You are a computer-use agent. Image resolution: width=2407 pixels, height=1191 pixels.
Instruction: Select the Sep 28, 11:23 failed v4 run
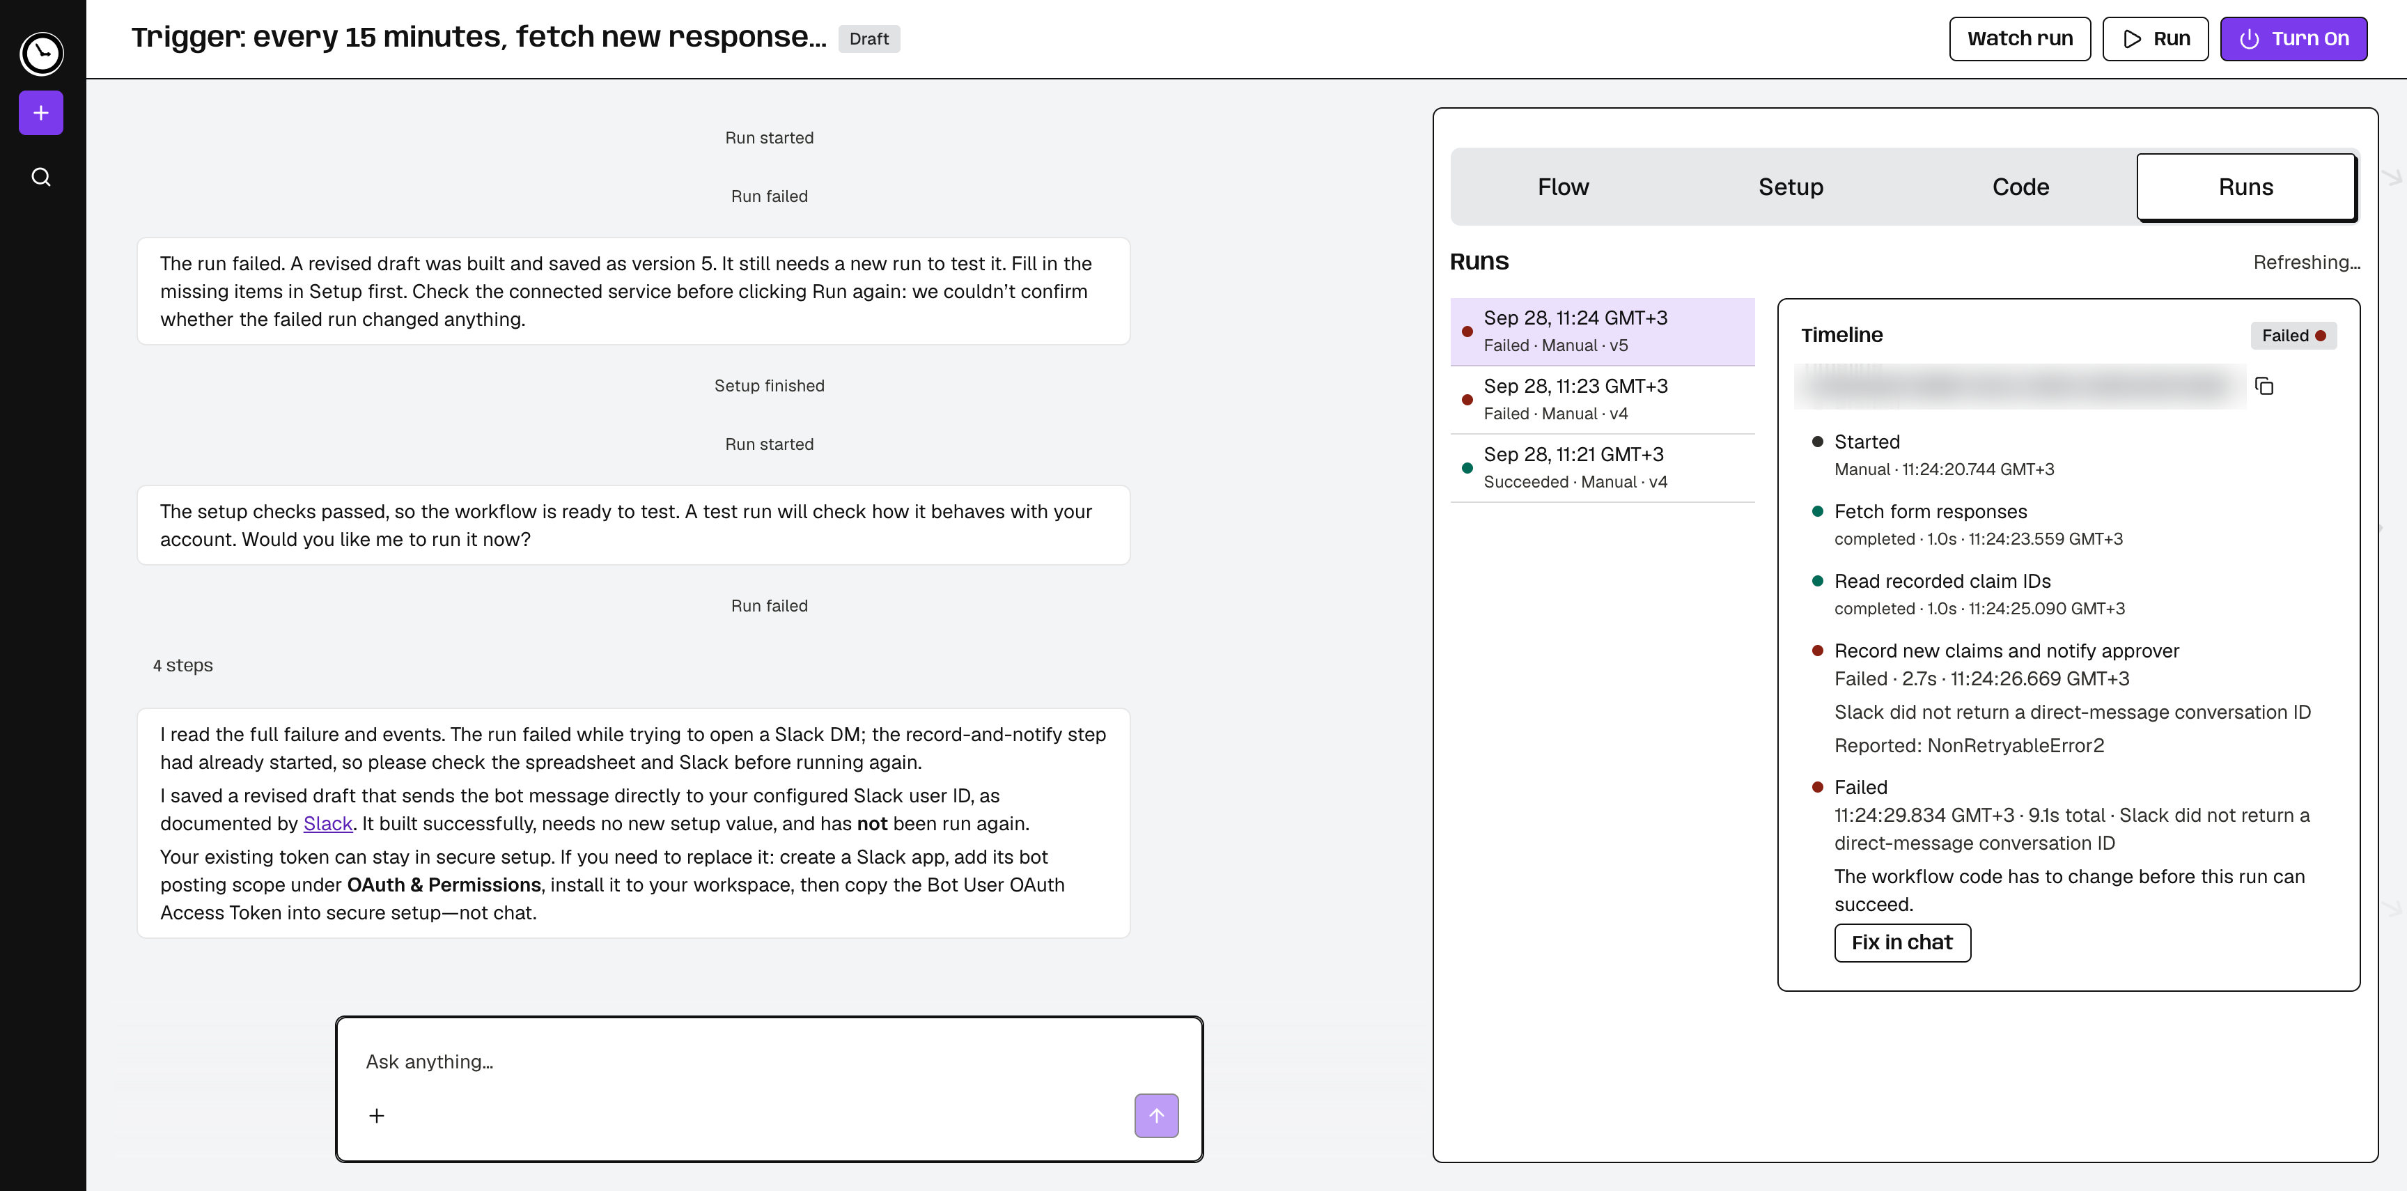click(x=1602, y=400)
